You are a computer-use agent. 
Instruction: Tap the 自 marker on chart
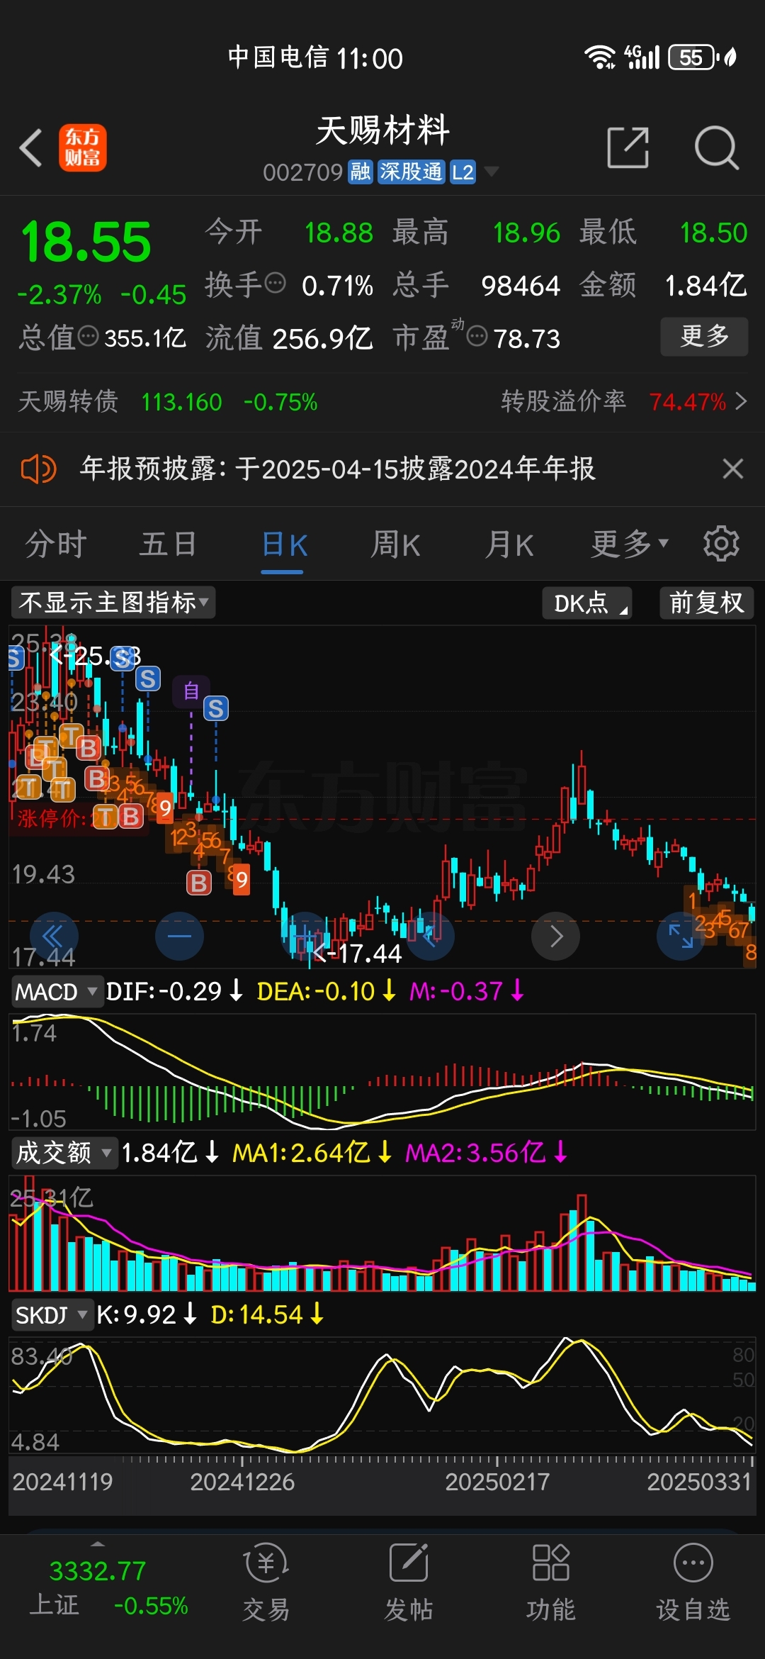click(191, 691)
